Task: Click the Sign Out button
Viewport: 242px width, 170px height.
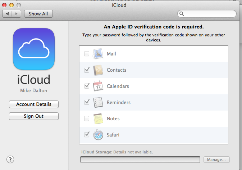Action: coord(34,116)
